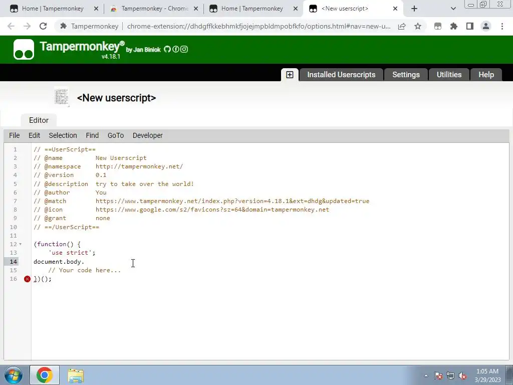Open the Selection menu in the editor
513x385 pixels.
pyautogui.click(x=63, y=135)
